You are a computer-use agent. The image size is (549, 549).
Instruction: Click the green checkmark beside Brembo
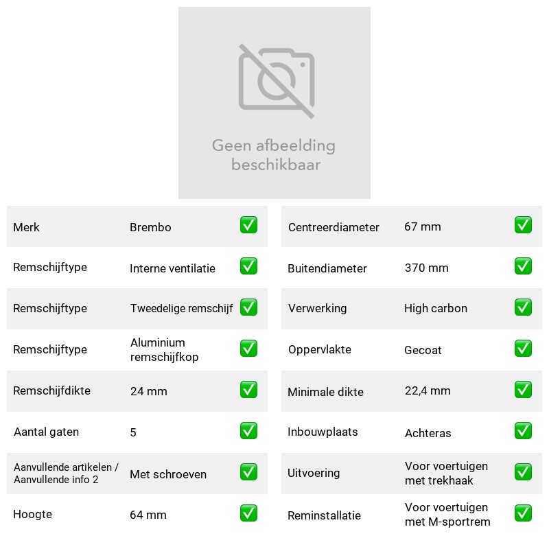tap(248, 225)
